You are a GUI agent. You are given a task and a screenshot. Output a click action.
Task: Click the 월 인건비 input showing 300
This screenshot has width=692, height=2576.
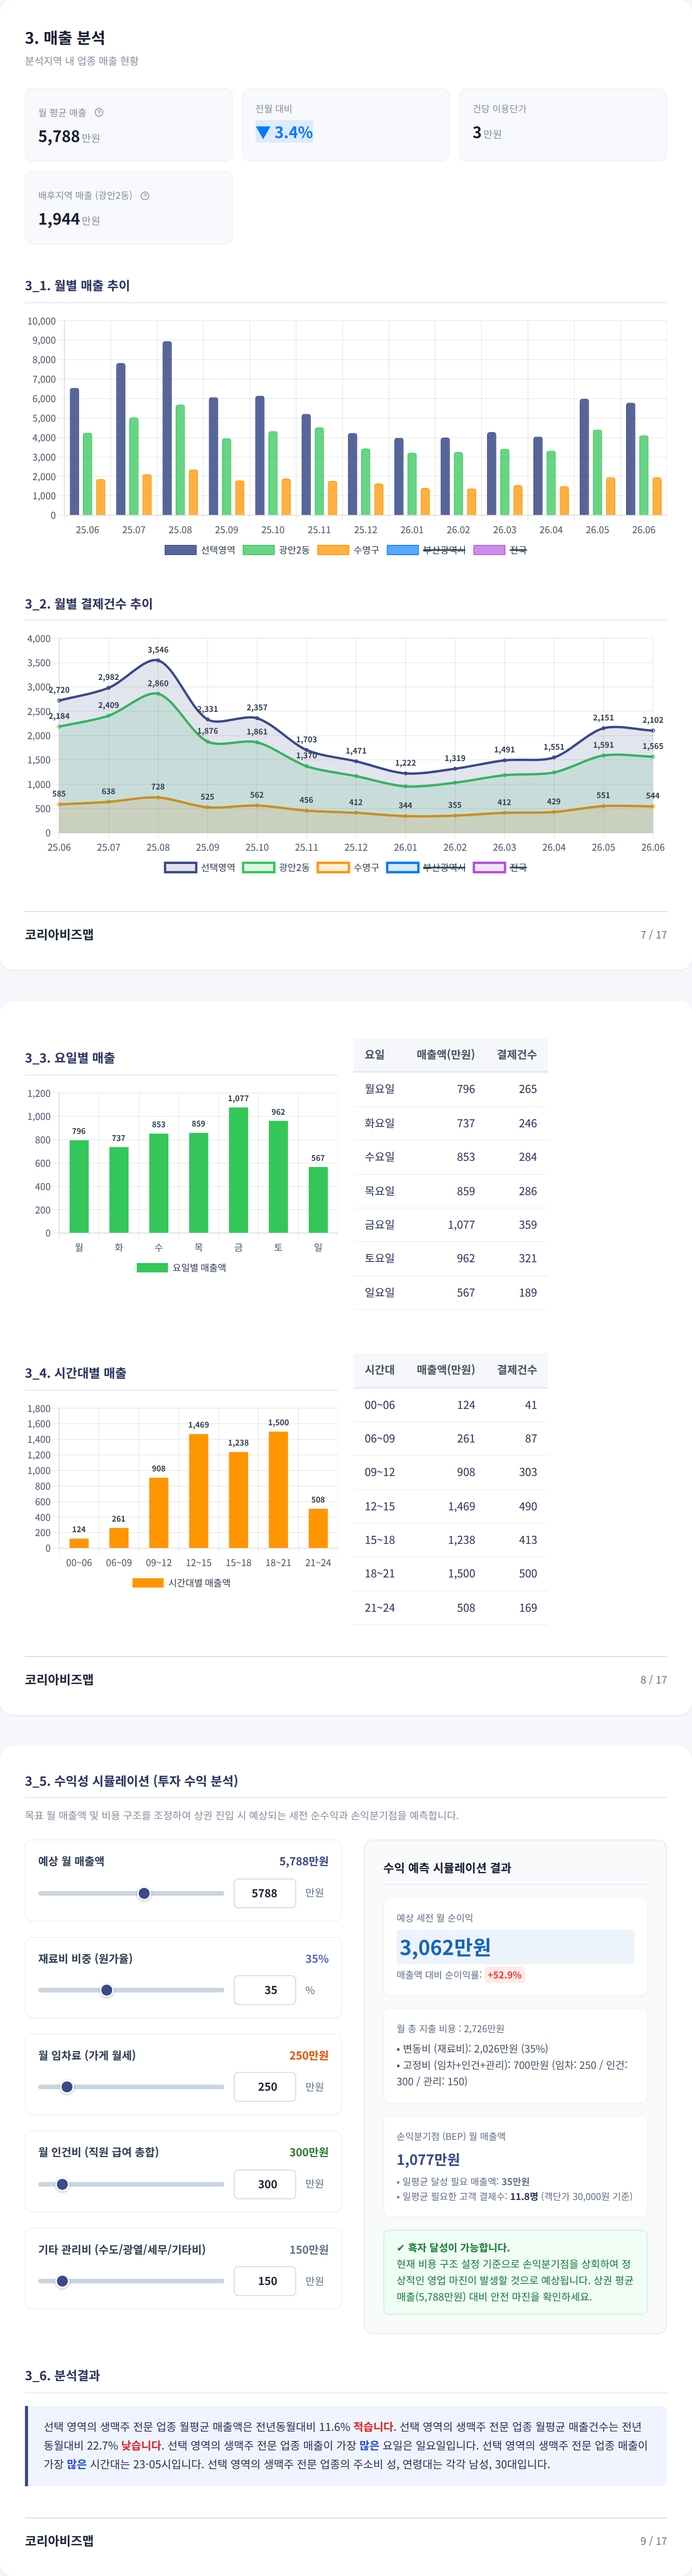click(x=265, y=2184)
